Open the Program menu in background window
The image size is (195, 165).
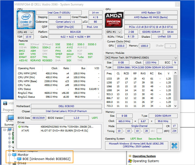[x=8, y=110]
